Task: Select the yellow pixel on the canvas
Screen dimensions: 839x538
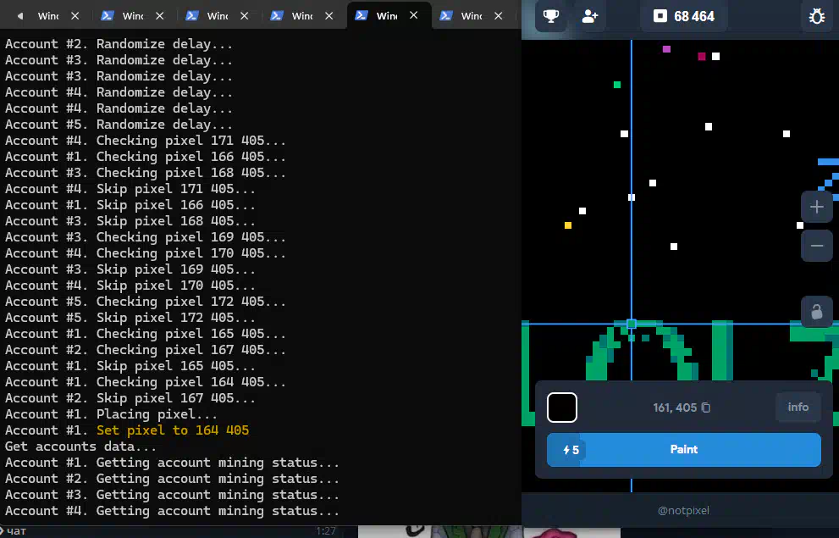Action: (x=568, y=225)
